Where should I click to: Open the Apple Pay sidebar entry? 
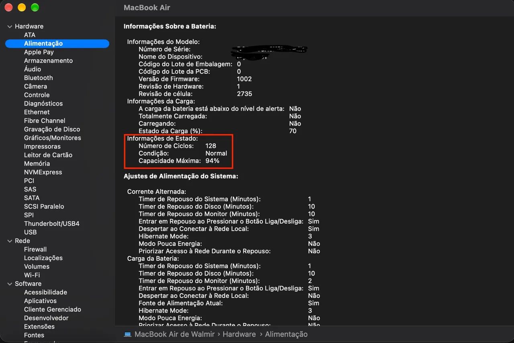tap(39, 52)
